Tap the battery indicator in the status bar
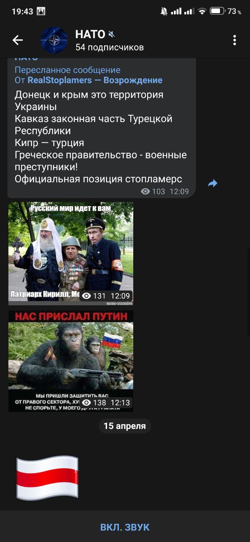The height and width of the screenshot is (542, 250). 217,11
